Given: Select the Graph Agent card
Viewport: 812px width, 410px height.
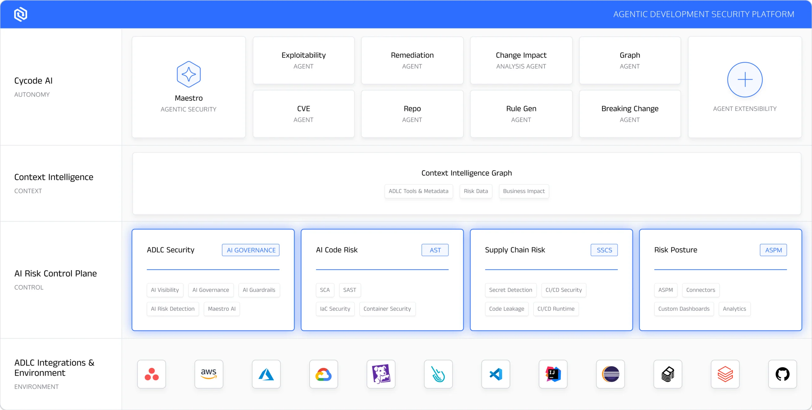Looking at the screenshot, I should [x=630, y=60].
